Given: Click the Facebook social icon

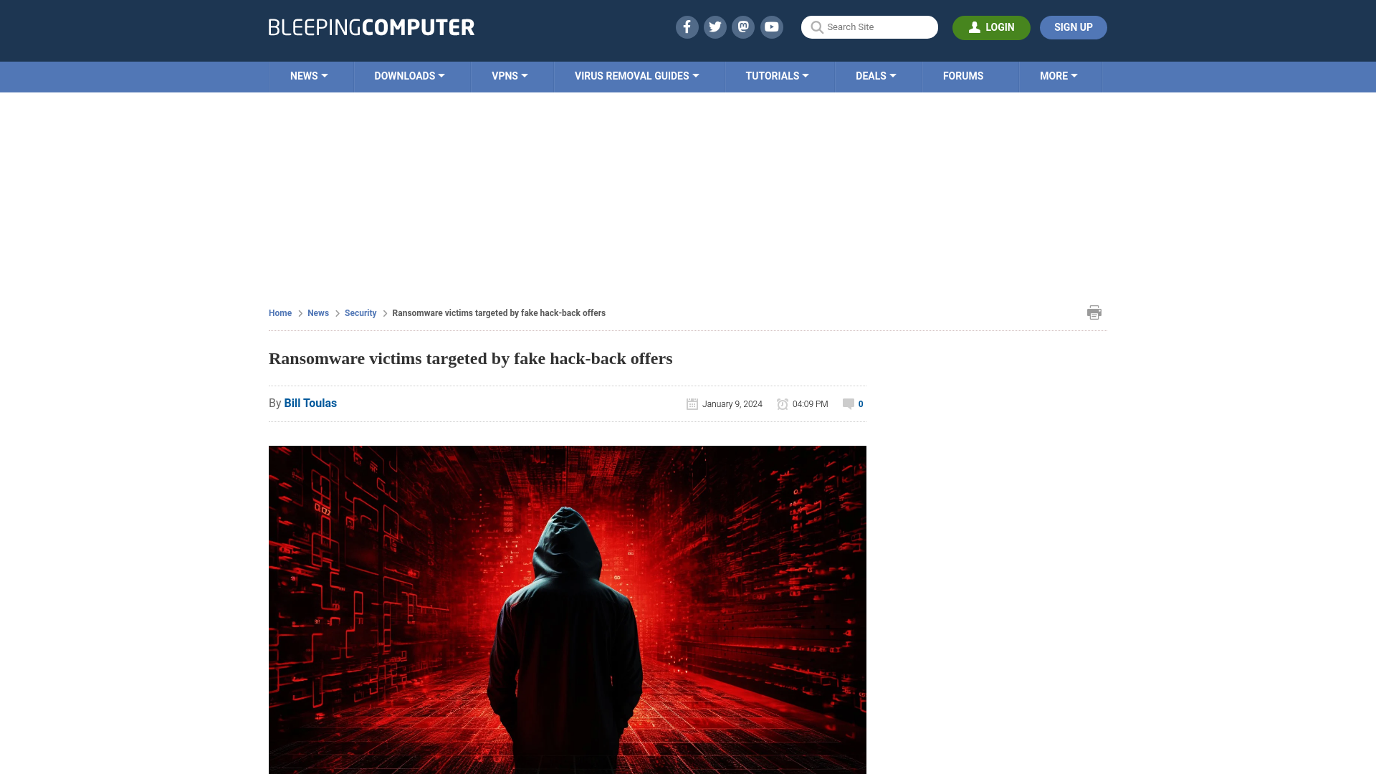Looking at the screenshot, I should [x=686, y=27].
